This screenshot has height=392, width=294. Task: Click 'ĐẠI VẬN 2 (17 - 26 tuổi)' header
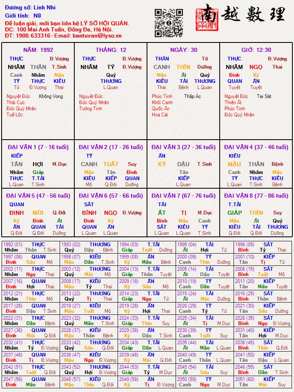(x=111, y=147)
